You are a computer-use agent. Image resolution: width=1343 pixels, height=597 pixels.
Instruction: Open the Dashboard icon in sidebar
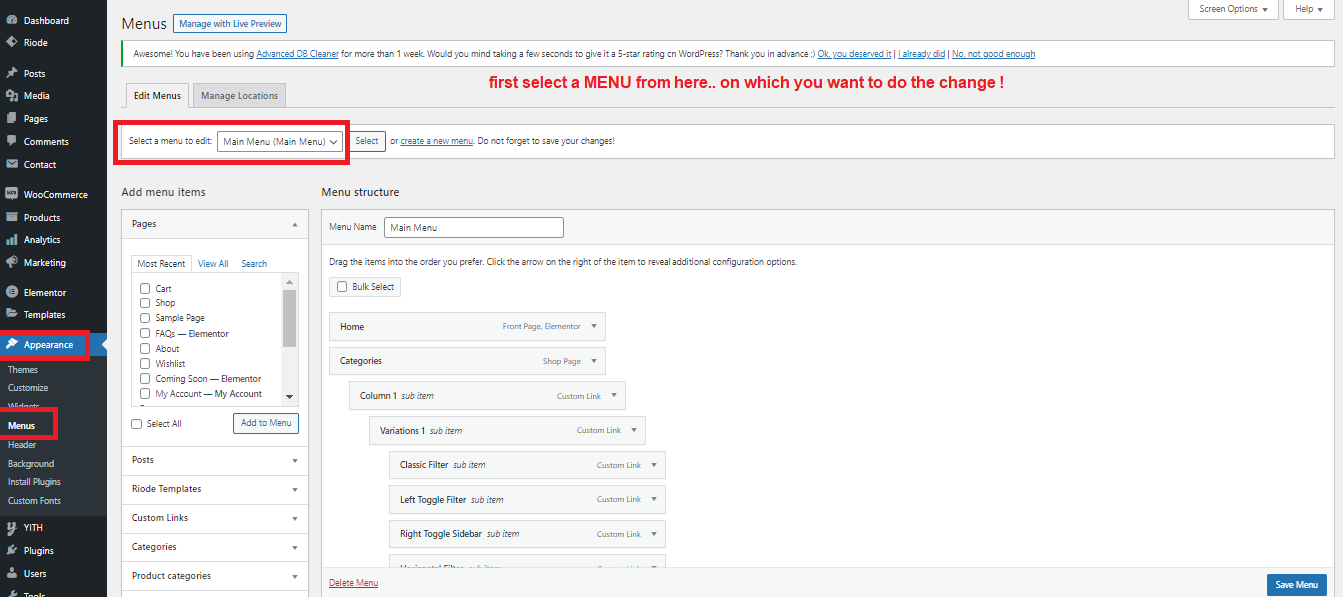pos(12,20)
